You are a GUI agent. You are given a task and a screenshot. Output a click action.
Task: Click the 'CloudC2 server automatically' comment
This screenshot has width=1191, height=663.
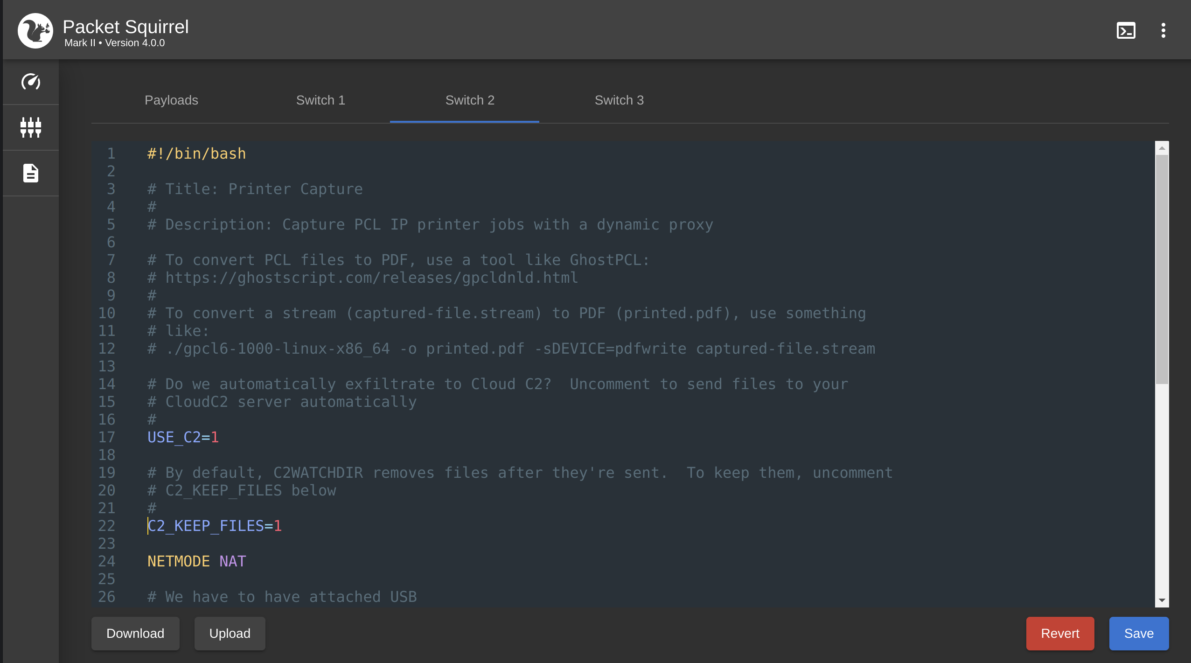[282, 402]
